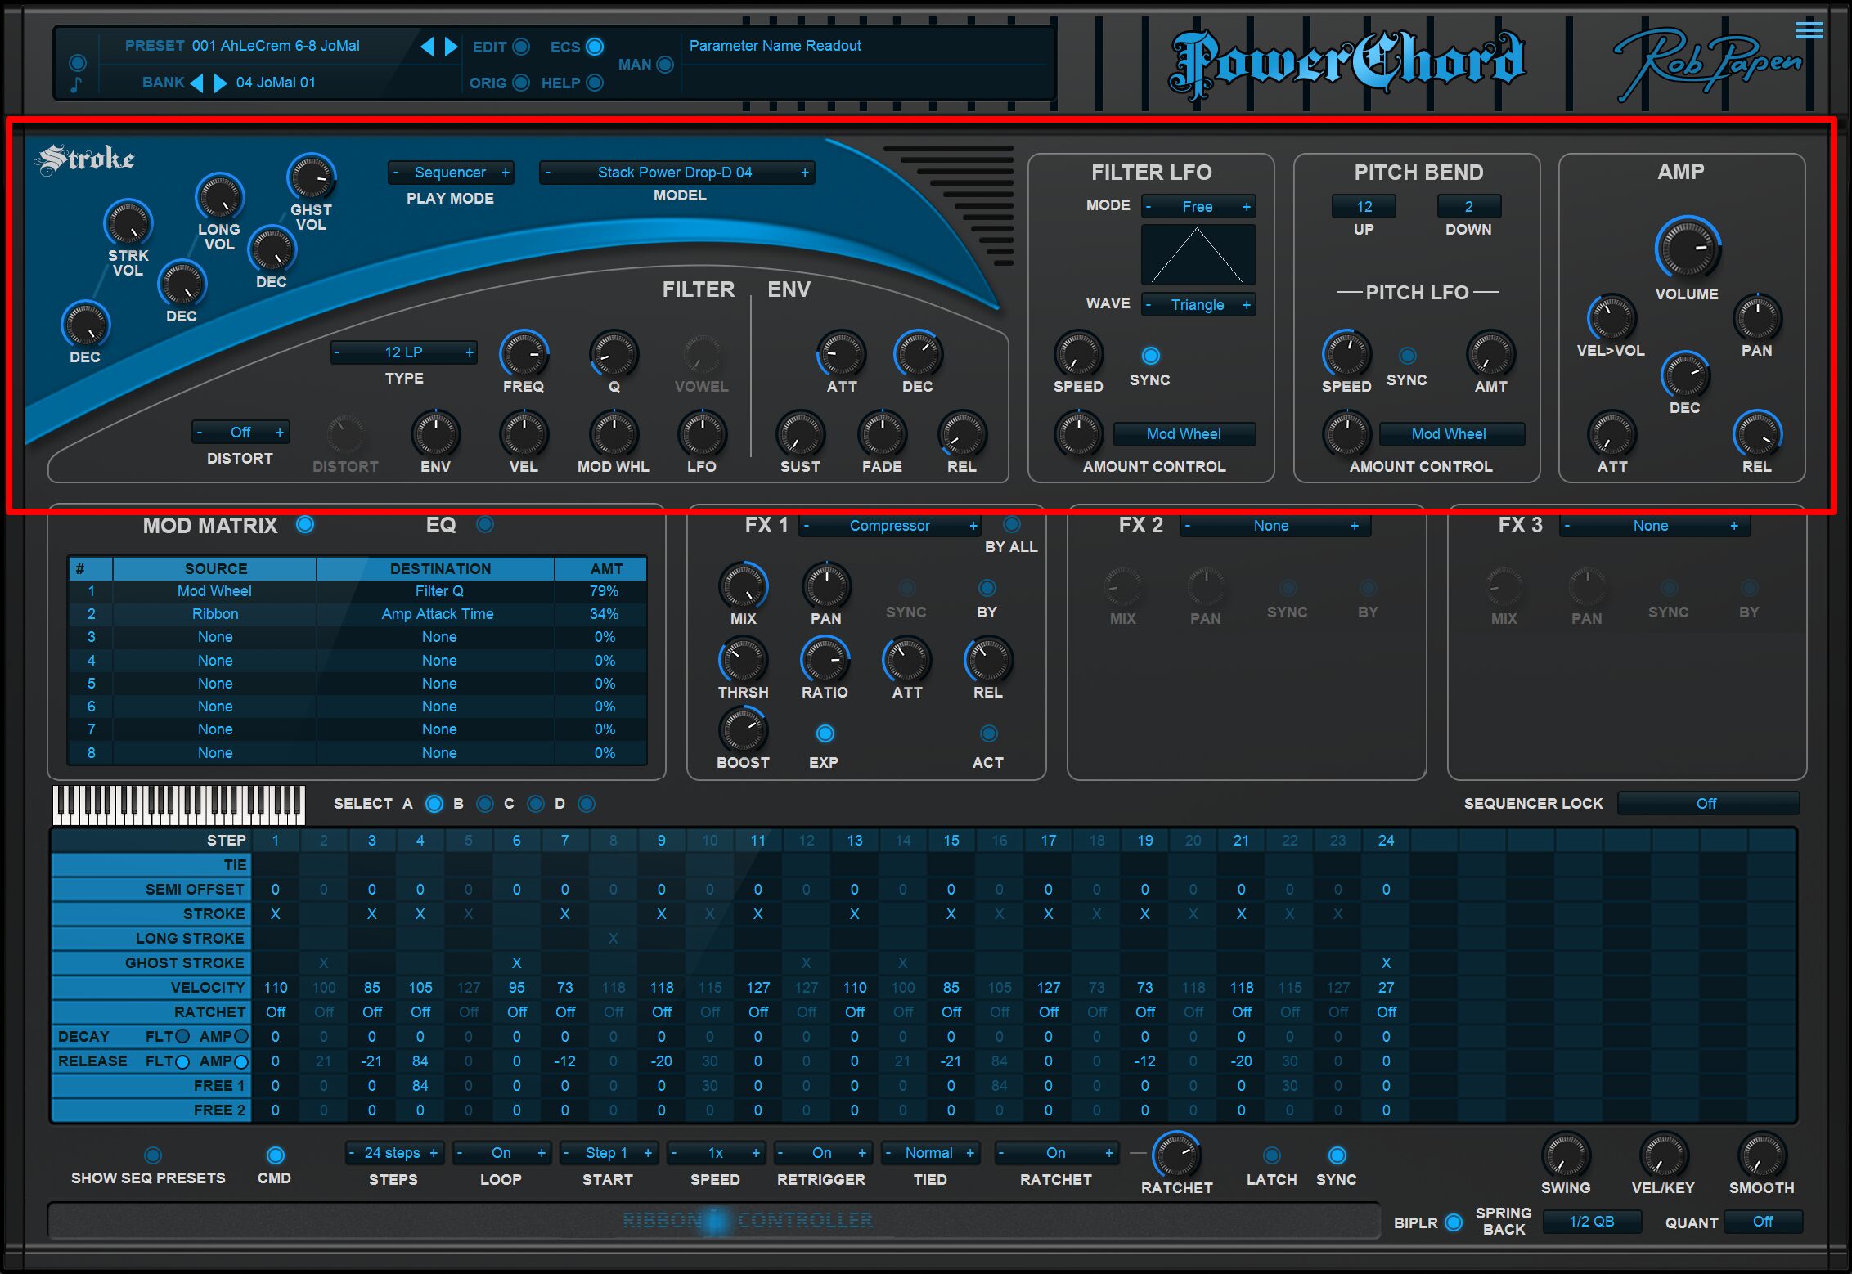Click the amp PAN knob
The image size is (1852, 1274).
[1757, 318]
